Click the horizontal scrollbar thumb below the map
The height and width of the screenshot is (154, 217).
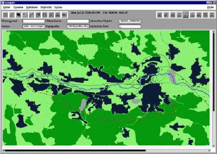pyautogui.click(x=75, y=150)
